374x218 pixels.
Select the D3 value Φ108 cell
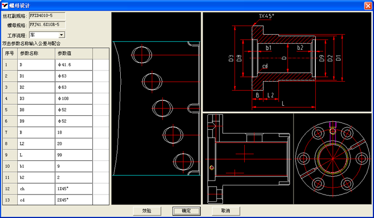pyautogui.click(x=74, y=98)
